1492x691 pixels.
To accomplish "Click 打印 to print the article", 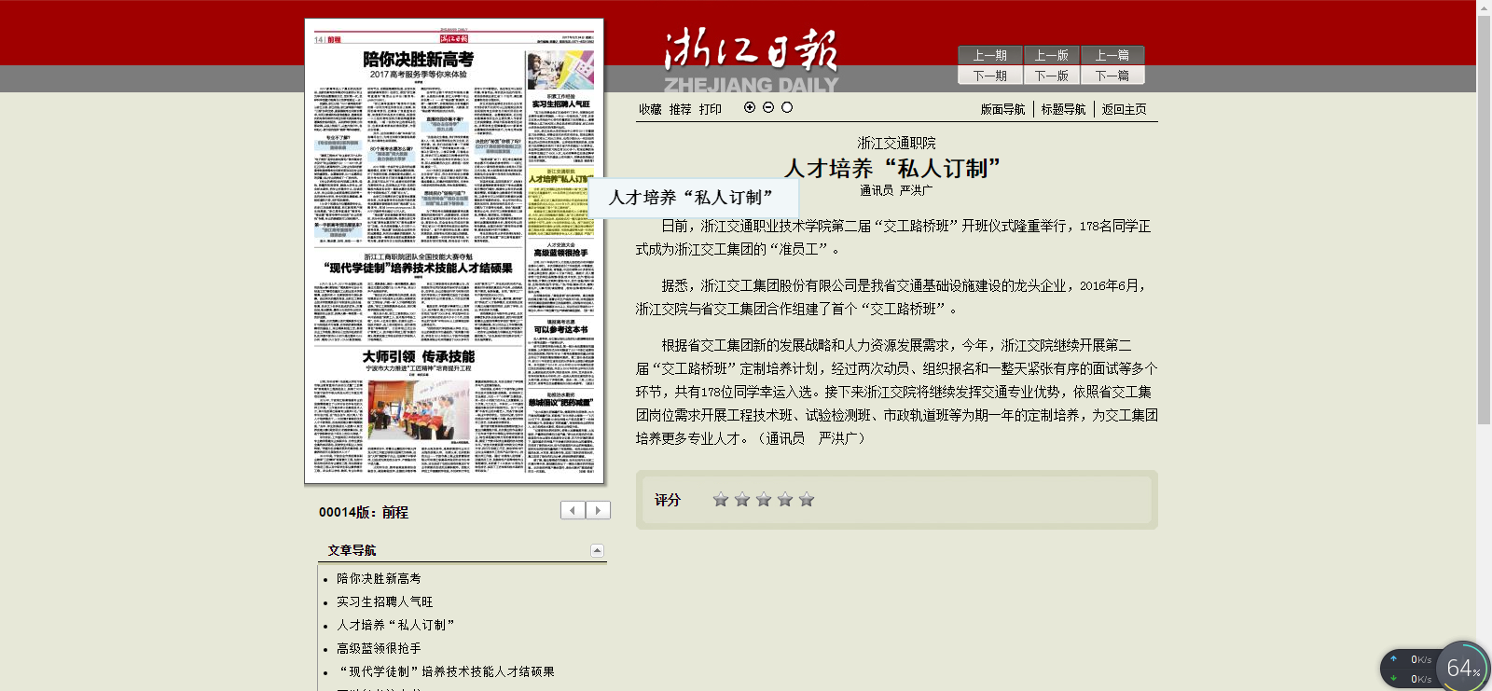I will coord(711,109).
